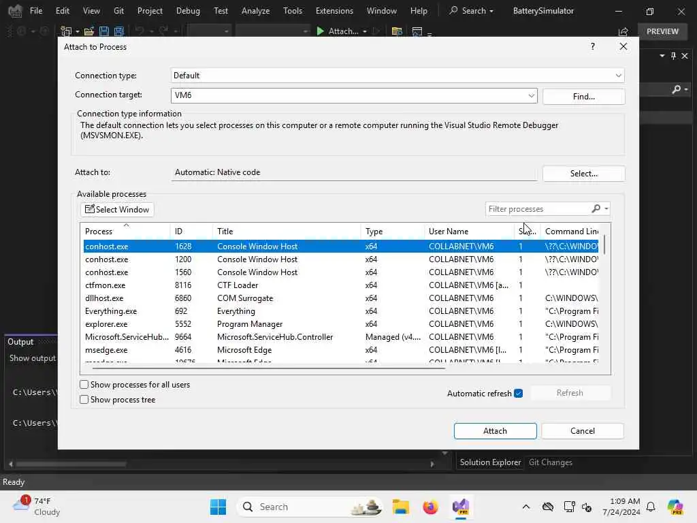Screen dimensions: 697x523
Task: Cancel the Attach to Process dialog
Action: pyautogui.click(x=583, y=430)
